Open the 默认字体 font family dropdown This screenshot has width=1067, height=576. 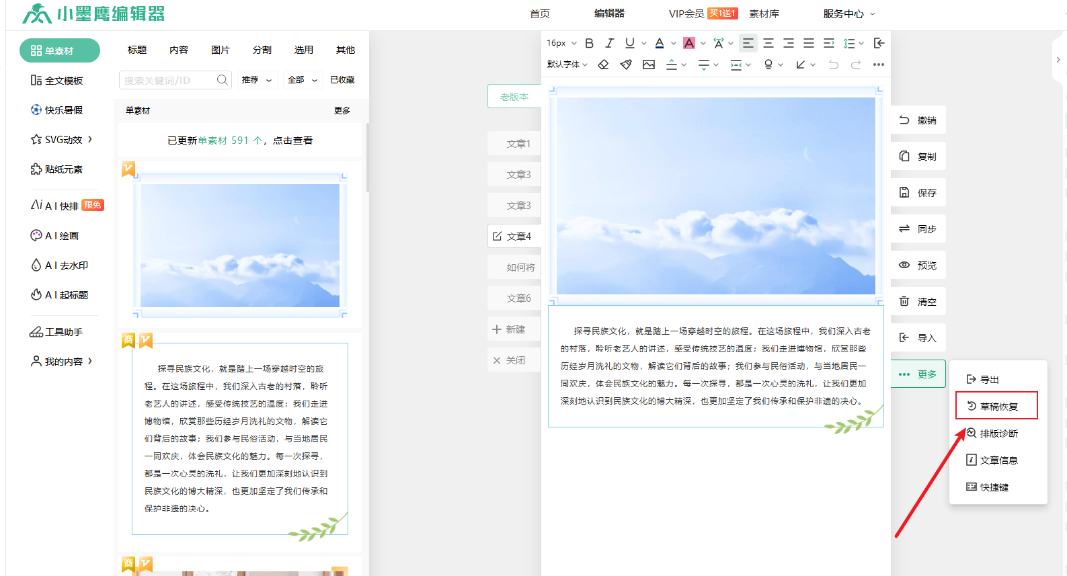tap(567, 65)
